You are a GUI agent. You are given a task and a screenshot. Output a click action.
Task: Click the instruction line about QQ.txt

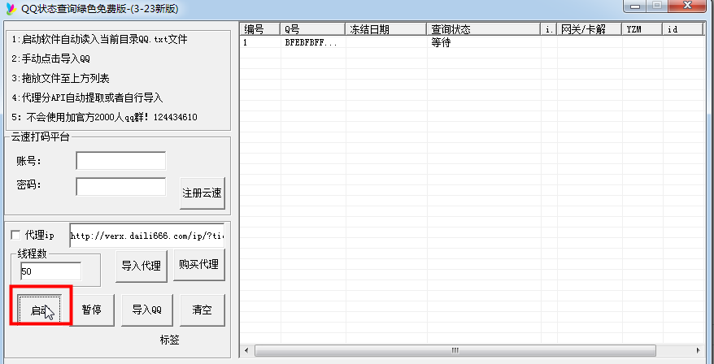100,40
